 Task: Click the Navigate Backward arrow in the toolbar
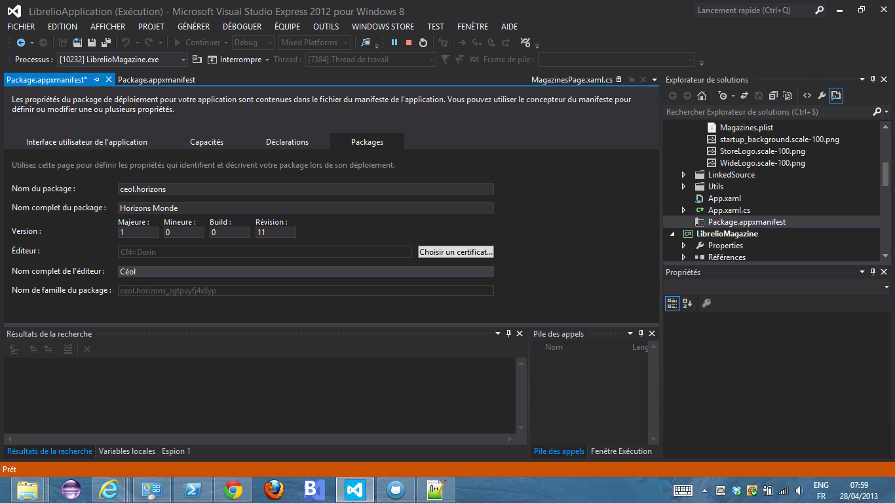tap(20, 43)
